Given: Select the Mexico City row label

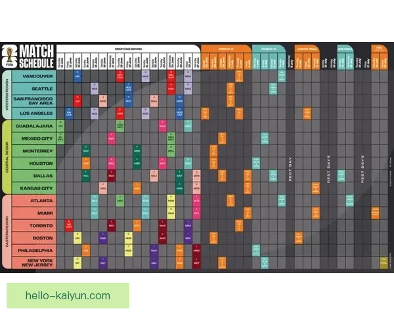Looking at the screenshot, I should [33, 138].
